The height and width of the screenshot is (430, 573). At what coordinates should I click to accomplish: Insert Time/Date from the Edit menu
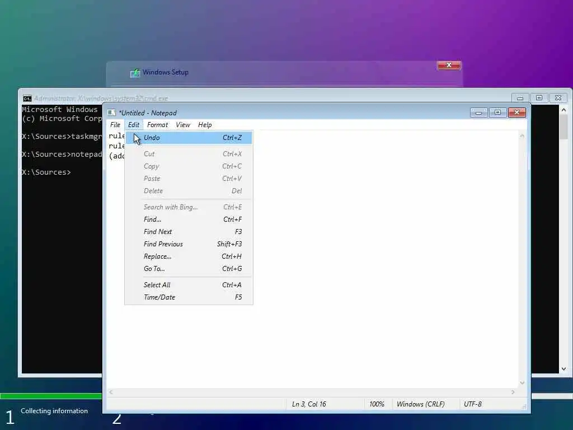[x=189, y=297]
